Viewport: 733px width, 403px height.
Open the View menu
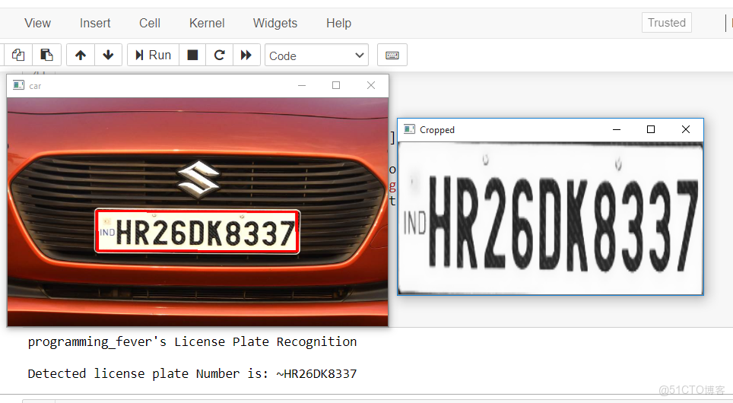[37, 23]
